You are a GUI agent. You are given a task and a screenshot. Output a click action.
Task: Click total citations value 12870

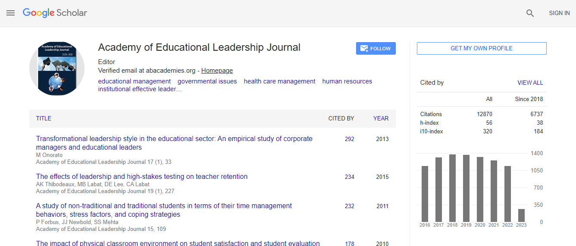coord(484,114)
